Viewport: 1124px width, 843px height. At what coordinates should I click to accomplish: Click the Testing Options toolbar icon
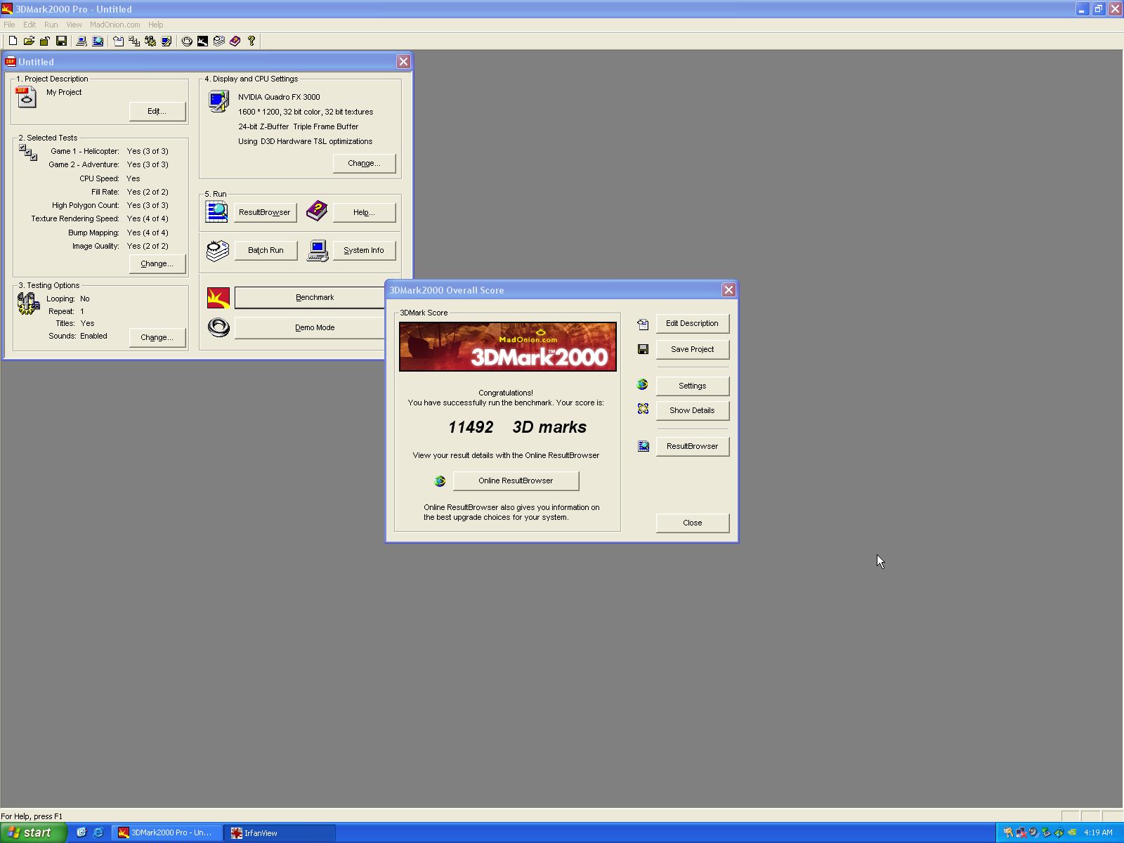[150, 41]
